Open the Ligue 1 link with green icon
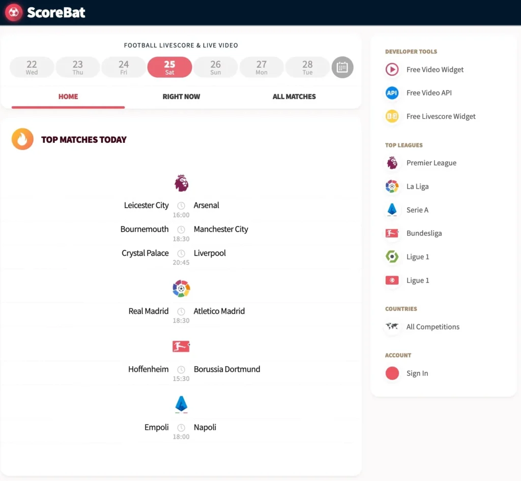The width and height of the screenshot is (521, 481). pyautogui.click(x=418, y=257)
